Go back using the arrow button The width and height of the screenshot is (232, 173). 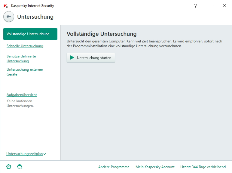[9, 17]
